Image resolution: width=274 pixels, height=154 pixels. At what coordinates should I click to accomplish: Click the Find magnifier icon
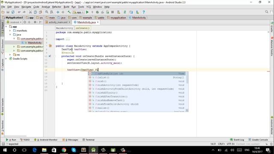point(47,12)
